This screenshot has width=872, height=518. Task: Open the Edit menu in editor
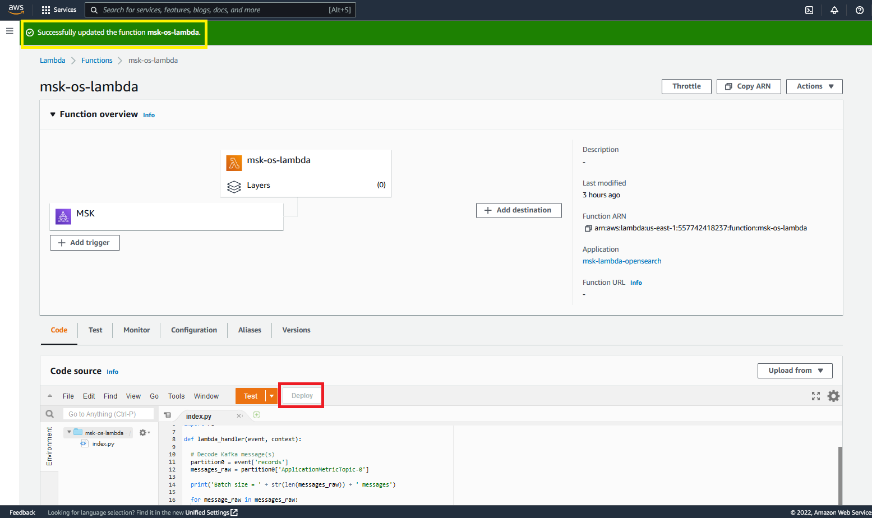click(x=89, y=396)
